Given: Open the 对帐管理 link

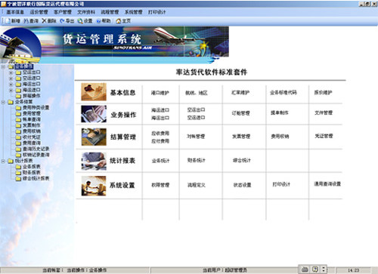Looking at the screenshot, I should (x=196, y=137).
